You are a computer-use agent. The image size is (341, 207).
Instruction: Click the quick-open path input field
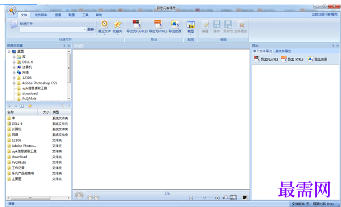click(51, 29)
